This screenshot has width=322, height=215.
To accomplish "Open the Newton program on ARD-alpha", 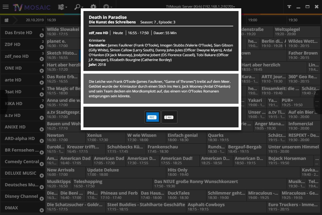I will [65, 137].
